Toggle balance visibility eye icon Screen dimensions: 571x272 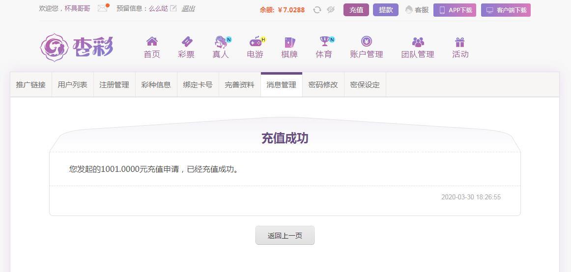coord(331,10)
